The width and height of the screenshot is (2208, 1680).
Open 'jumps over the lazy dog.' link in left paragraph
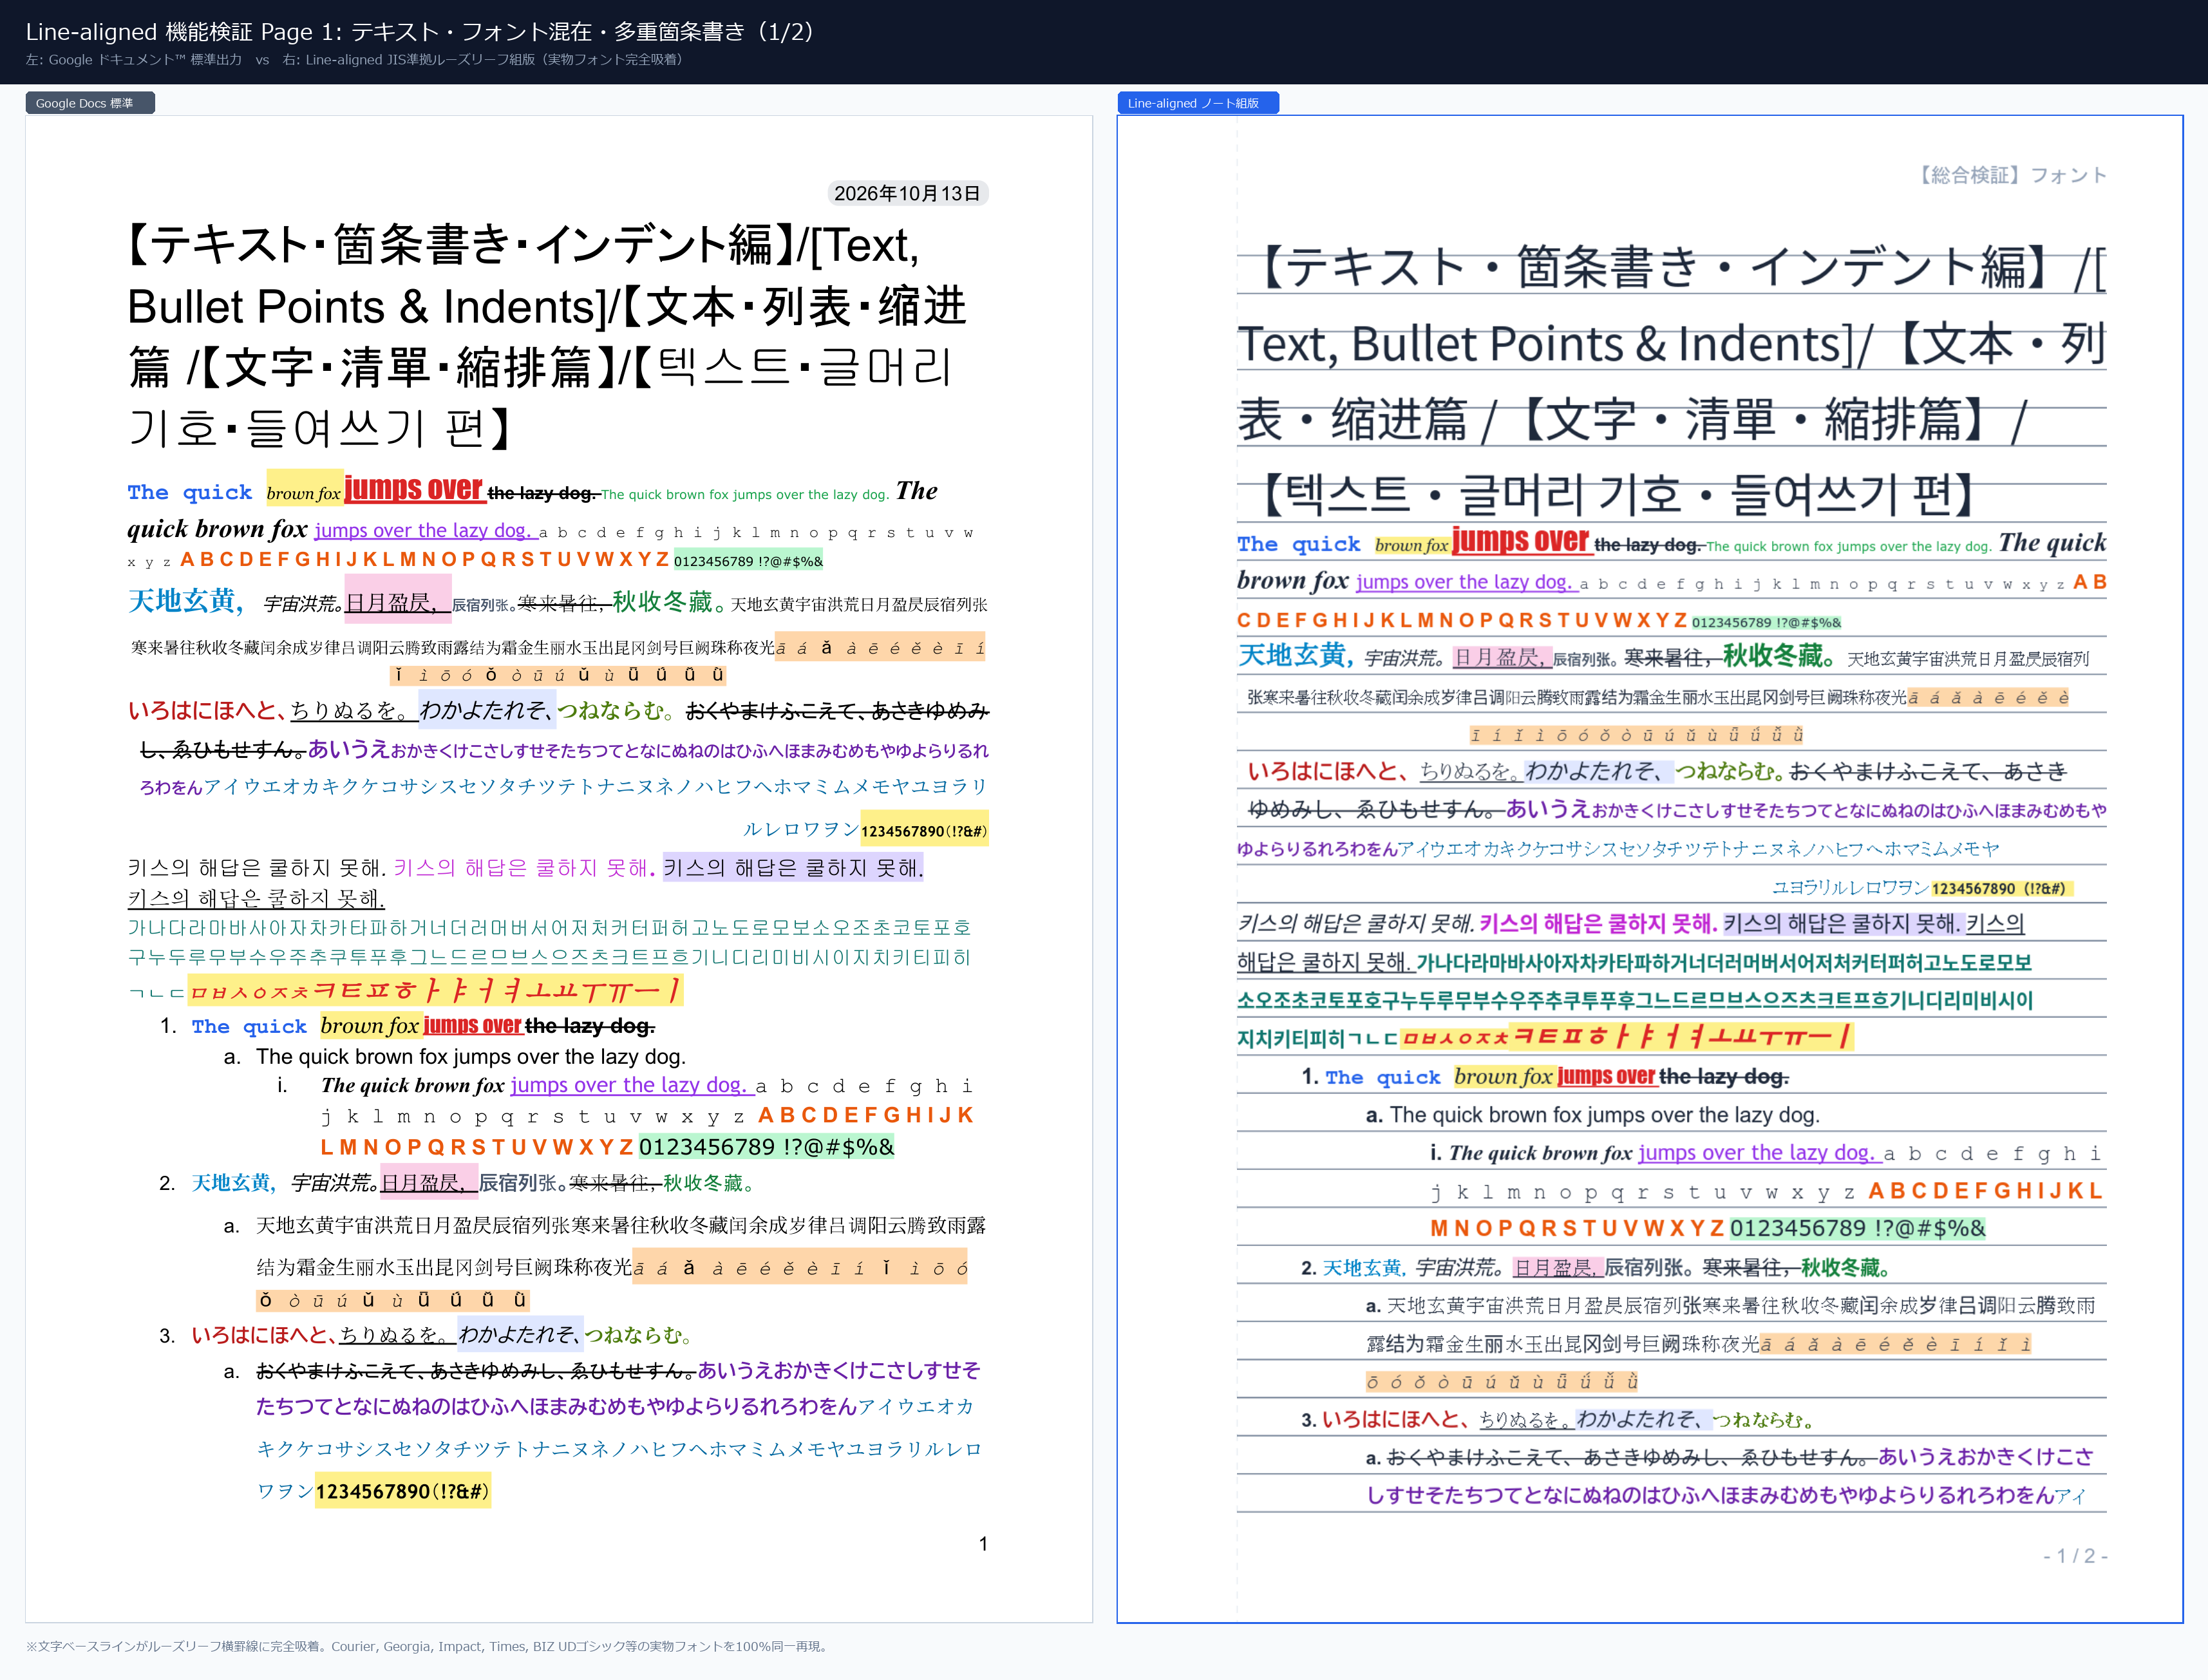pos(425,531)
